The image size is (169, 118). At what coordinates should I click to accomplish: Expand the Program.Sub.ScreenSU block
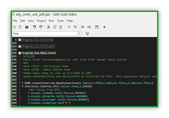[20, 40]
